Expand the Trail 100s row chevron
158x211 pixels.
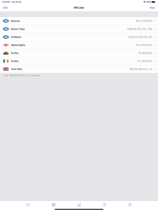tap(154, 69)
